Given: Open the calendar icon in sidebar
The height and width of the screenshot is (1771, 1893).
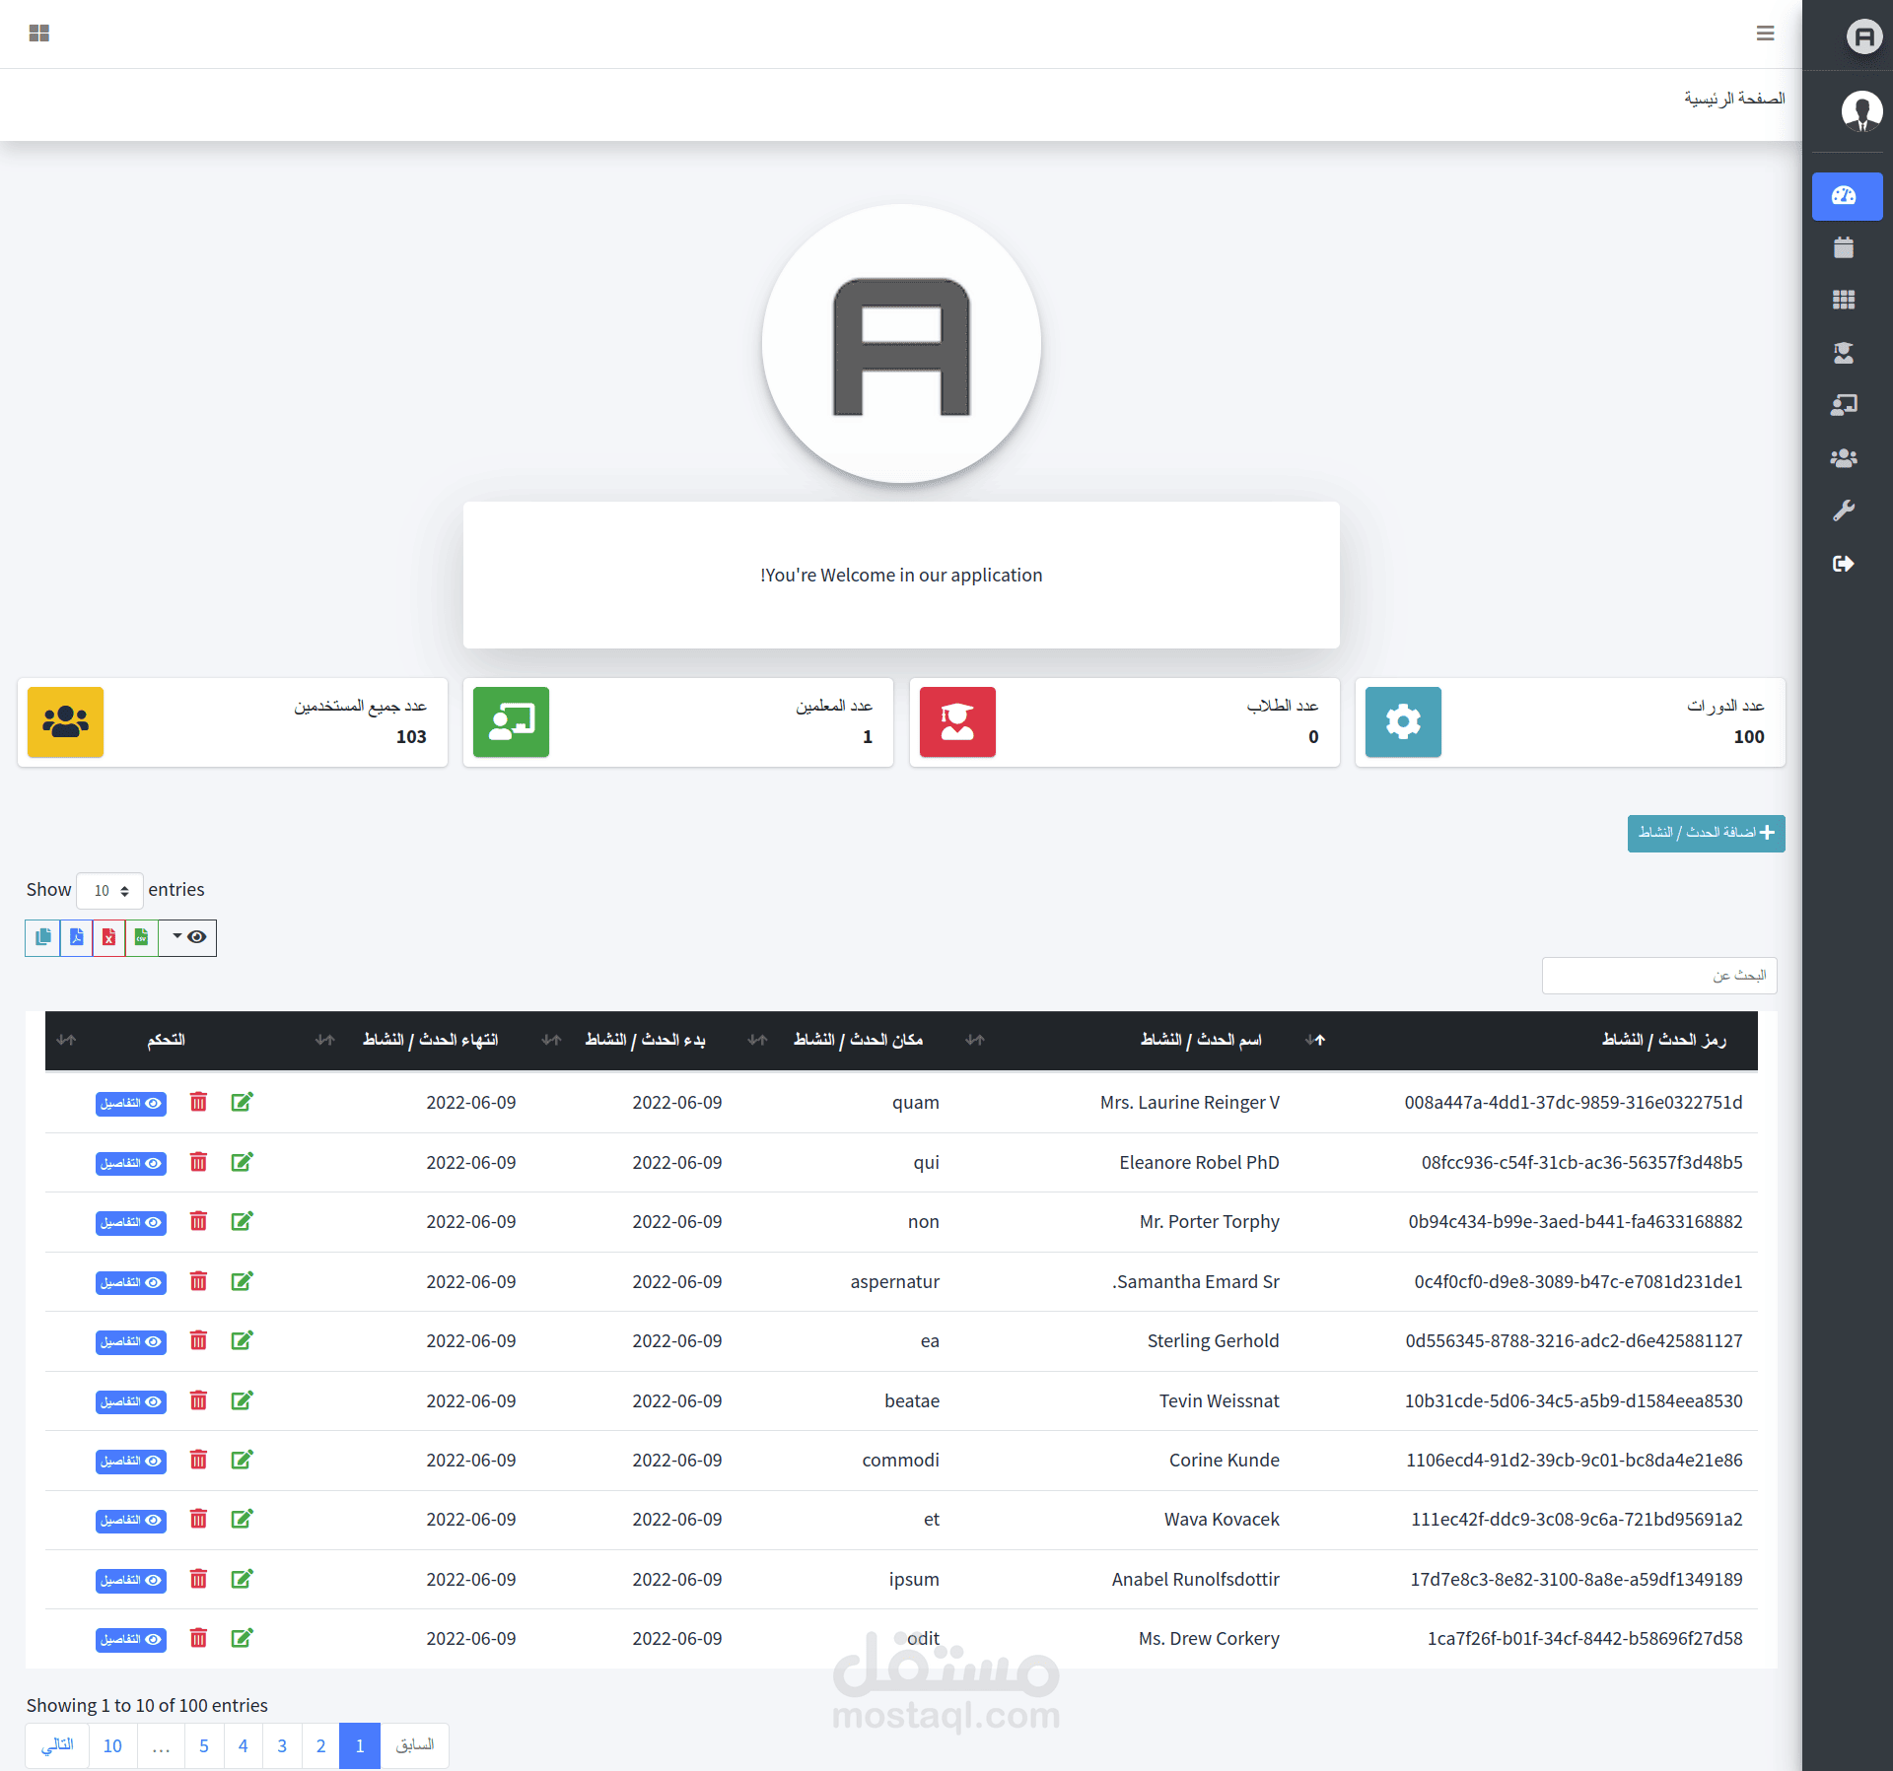Looking at the screenshot, I should 1843,248.
